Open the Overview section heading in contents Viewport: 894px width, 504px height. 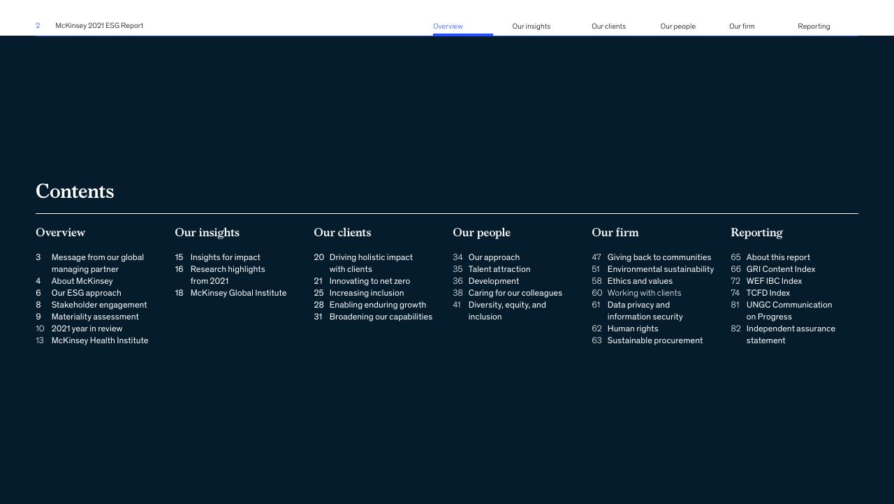coord(60,232)
